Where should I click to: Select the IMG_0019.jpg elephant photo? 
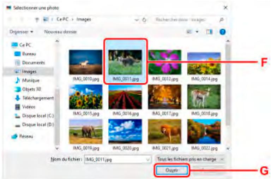coord(85,131)
